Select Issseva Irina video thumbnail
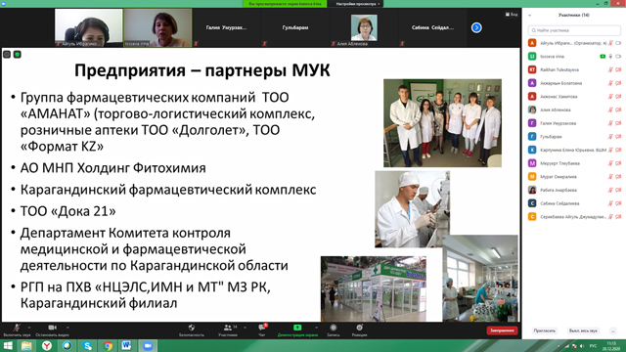 point(157,27)
